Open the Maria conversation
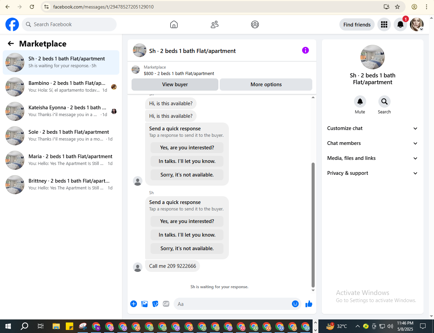434x333 pixels. [x=61, y=160]
